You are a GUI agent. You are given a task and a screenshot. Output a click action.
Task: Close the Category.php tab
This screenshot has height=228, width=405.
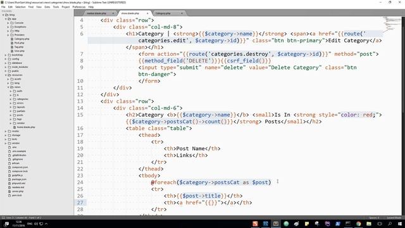182,13
